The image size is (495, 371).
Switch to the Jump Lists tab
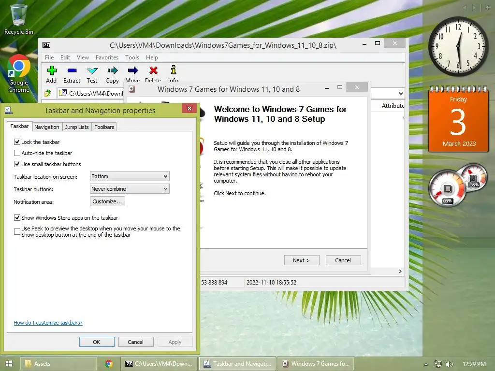coord(77,127)
